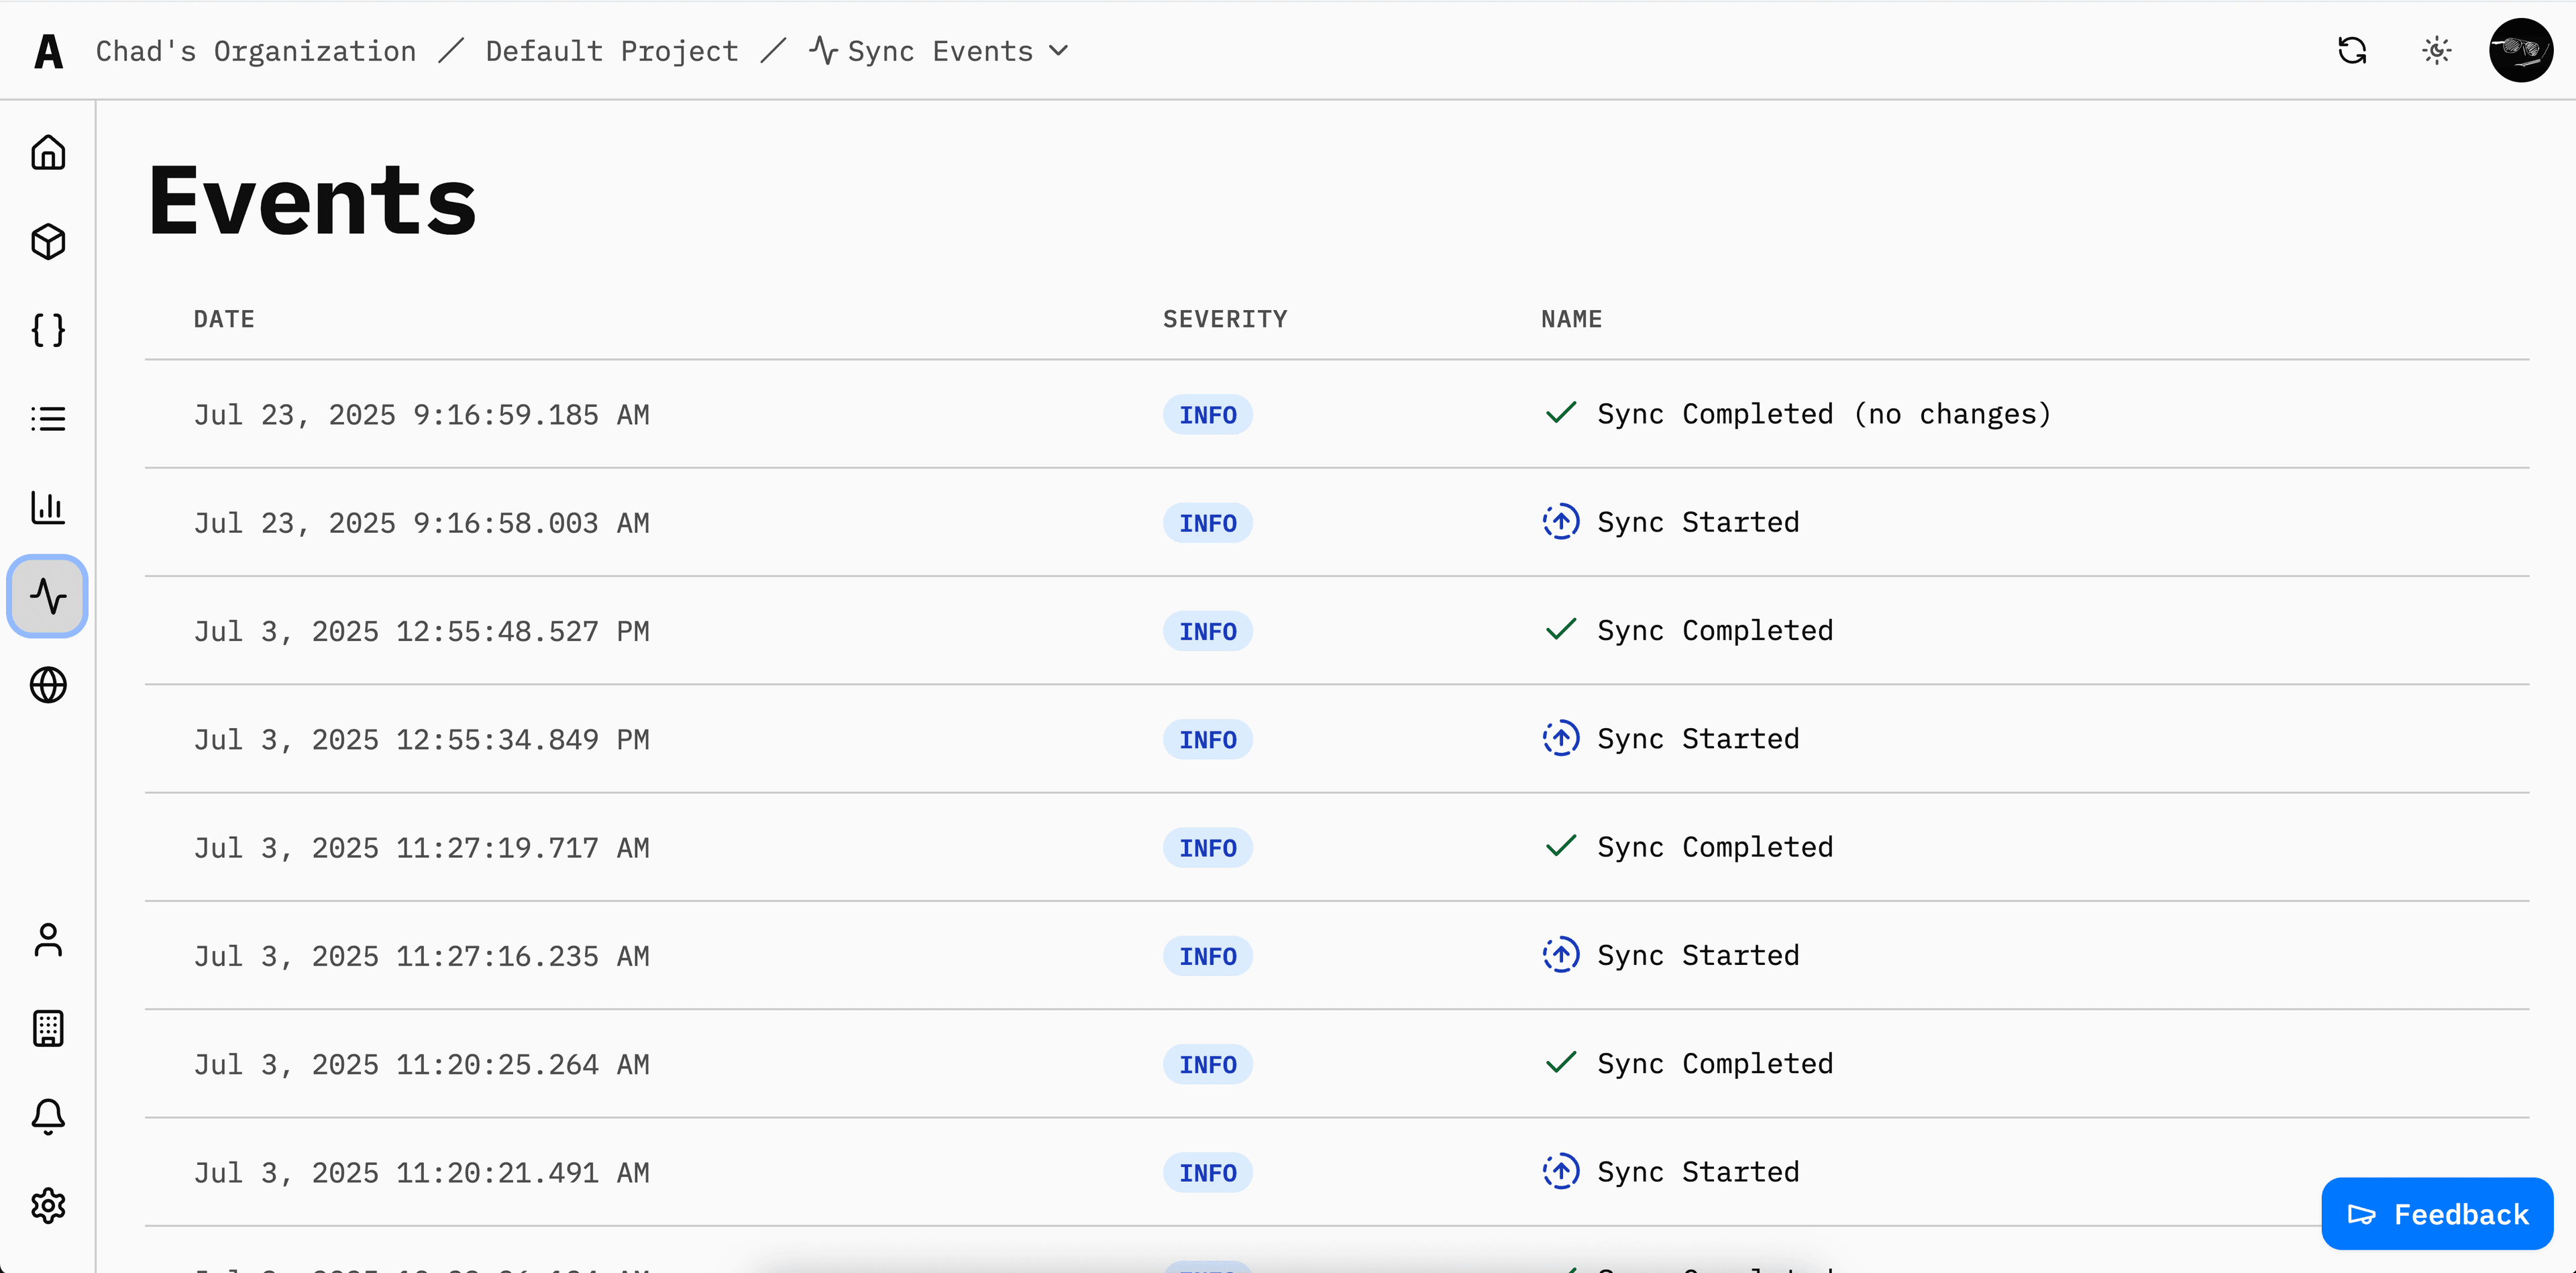Image resolution: width=2576 pixels, height=1273 pixels.
Task: Click INFO badge on 11:27:16.235 AM row
Action: point(1207,956)
